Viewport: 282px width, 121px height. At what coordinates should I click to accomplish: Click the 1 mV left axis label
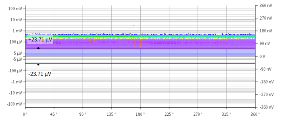(17, 31)
